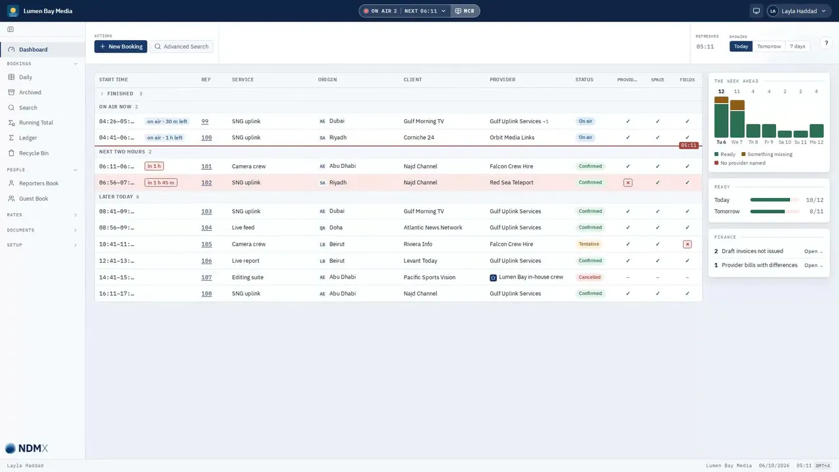Open the display monitor icon in header
The height and width of the screenshot is (472, 839).
756,11
